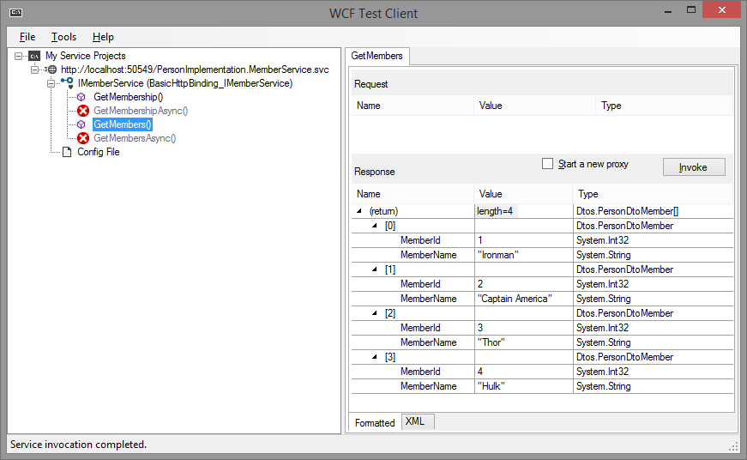
Task: Open the Tools menu
Action: pyautogui.click(x=63, y=37)
